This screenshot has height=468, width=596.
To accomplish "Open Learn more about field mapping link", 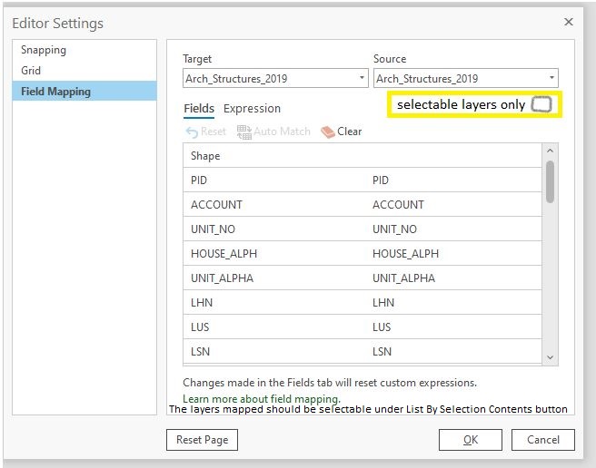I will [262, 398].
